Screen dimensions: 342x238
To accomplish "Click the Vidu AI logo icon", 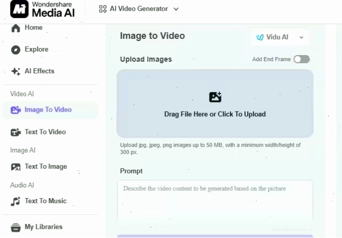I will point(260,37).
